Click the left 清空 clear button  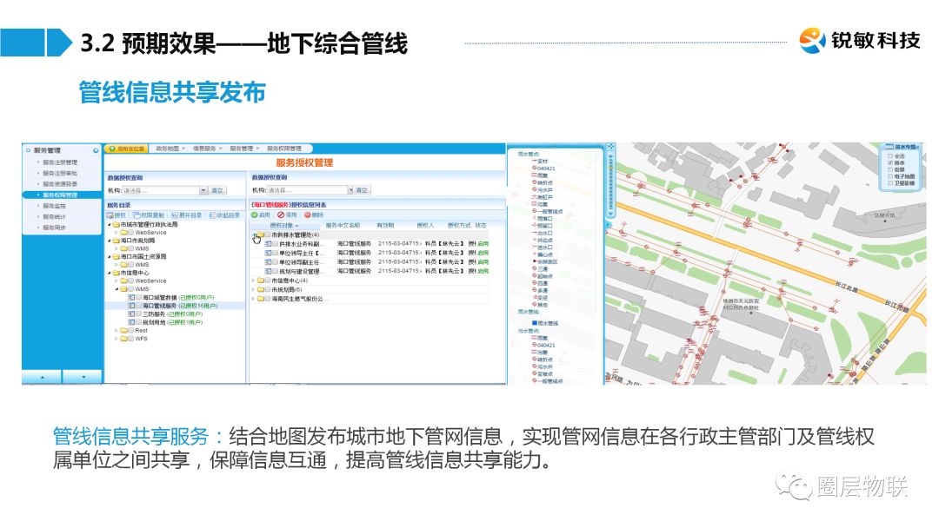216,190
